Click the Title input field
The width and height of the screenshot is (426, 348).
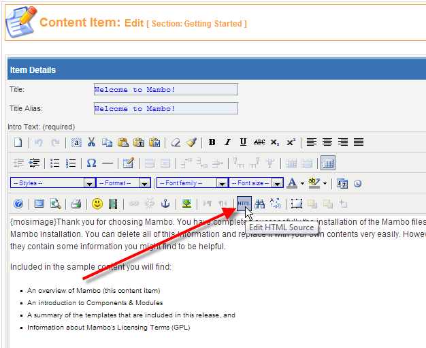tap(165, 89)
